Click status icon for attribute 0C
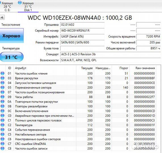Viewport: 162px width, 153px height. pos(3,111)
